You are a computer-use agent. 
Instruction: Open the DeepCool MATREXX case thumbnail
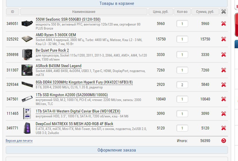click(27, 128)
